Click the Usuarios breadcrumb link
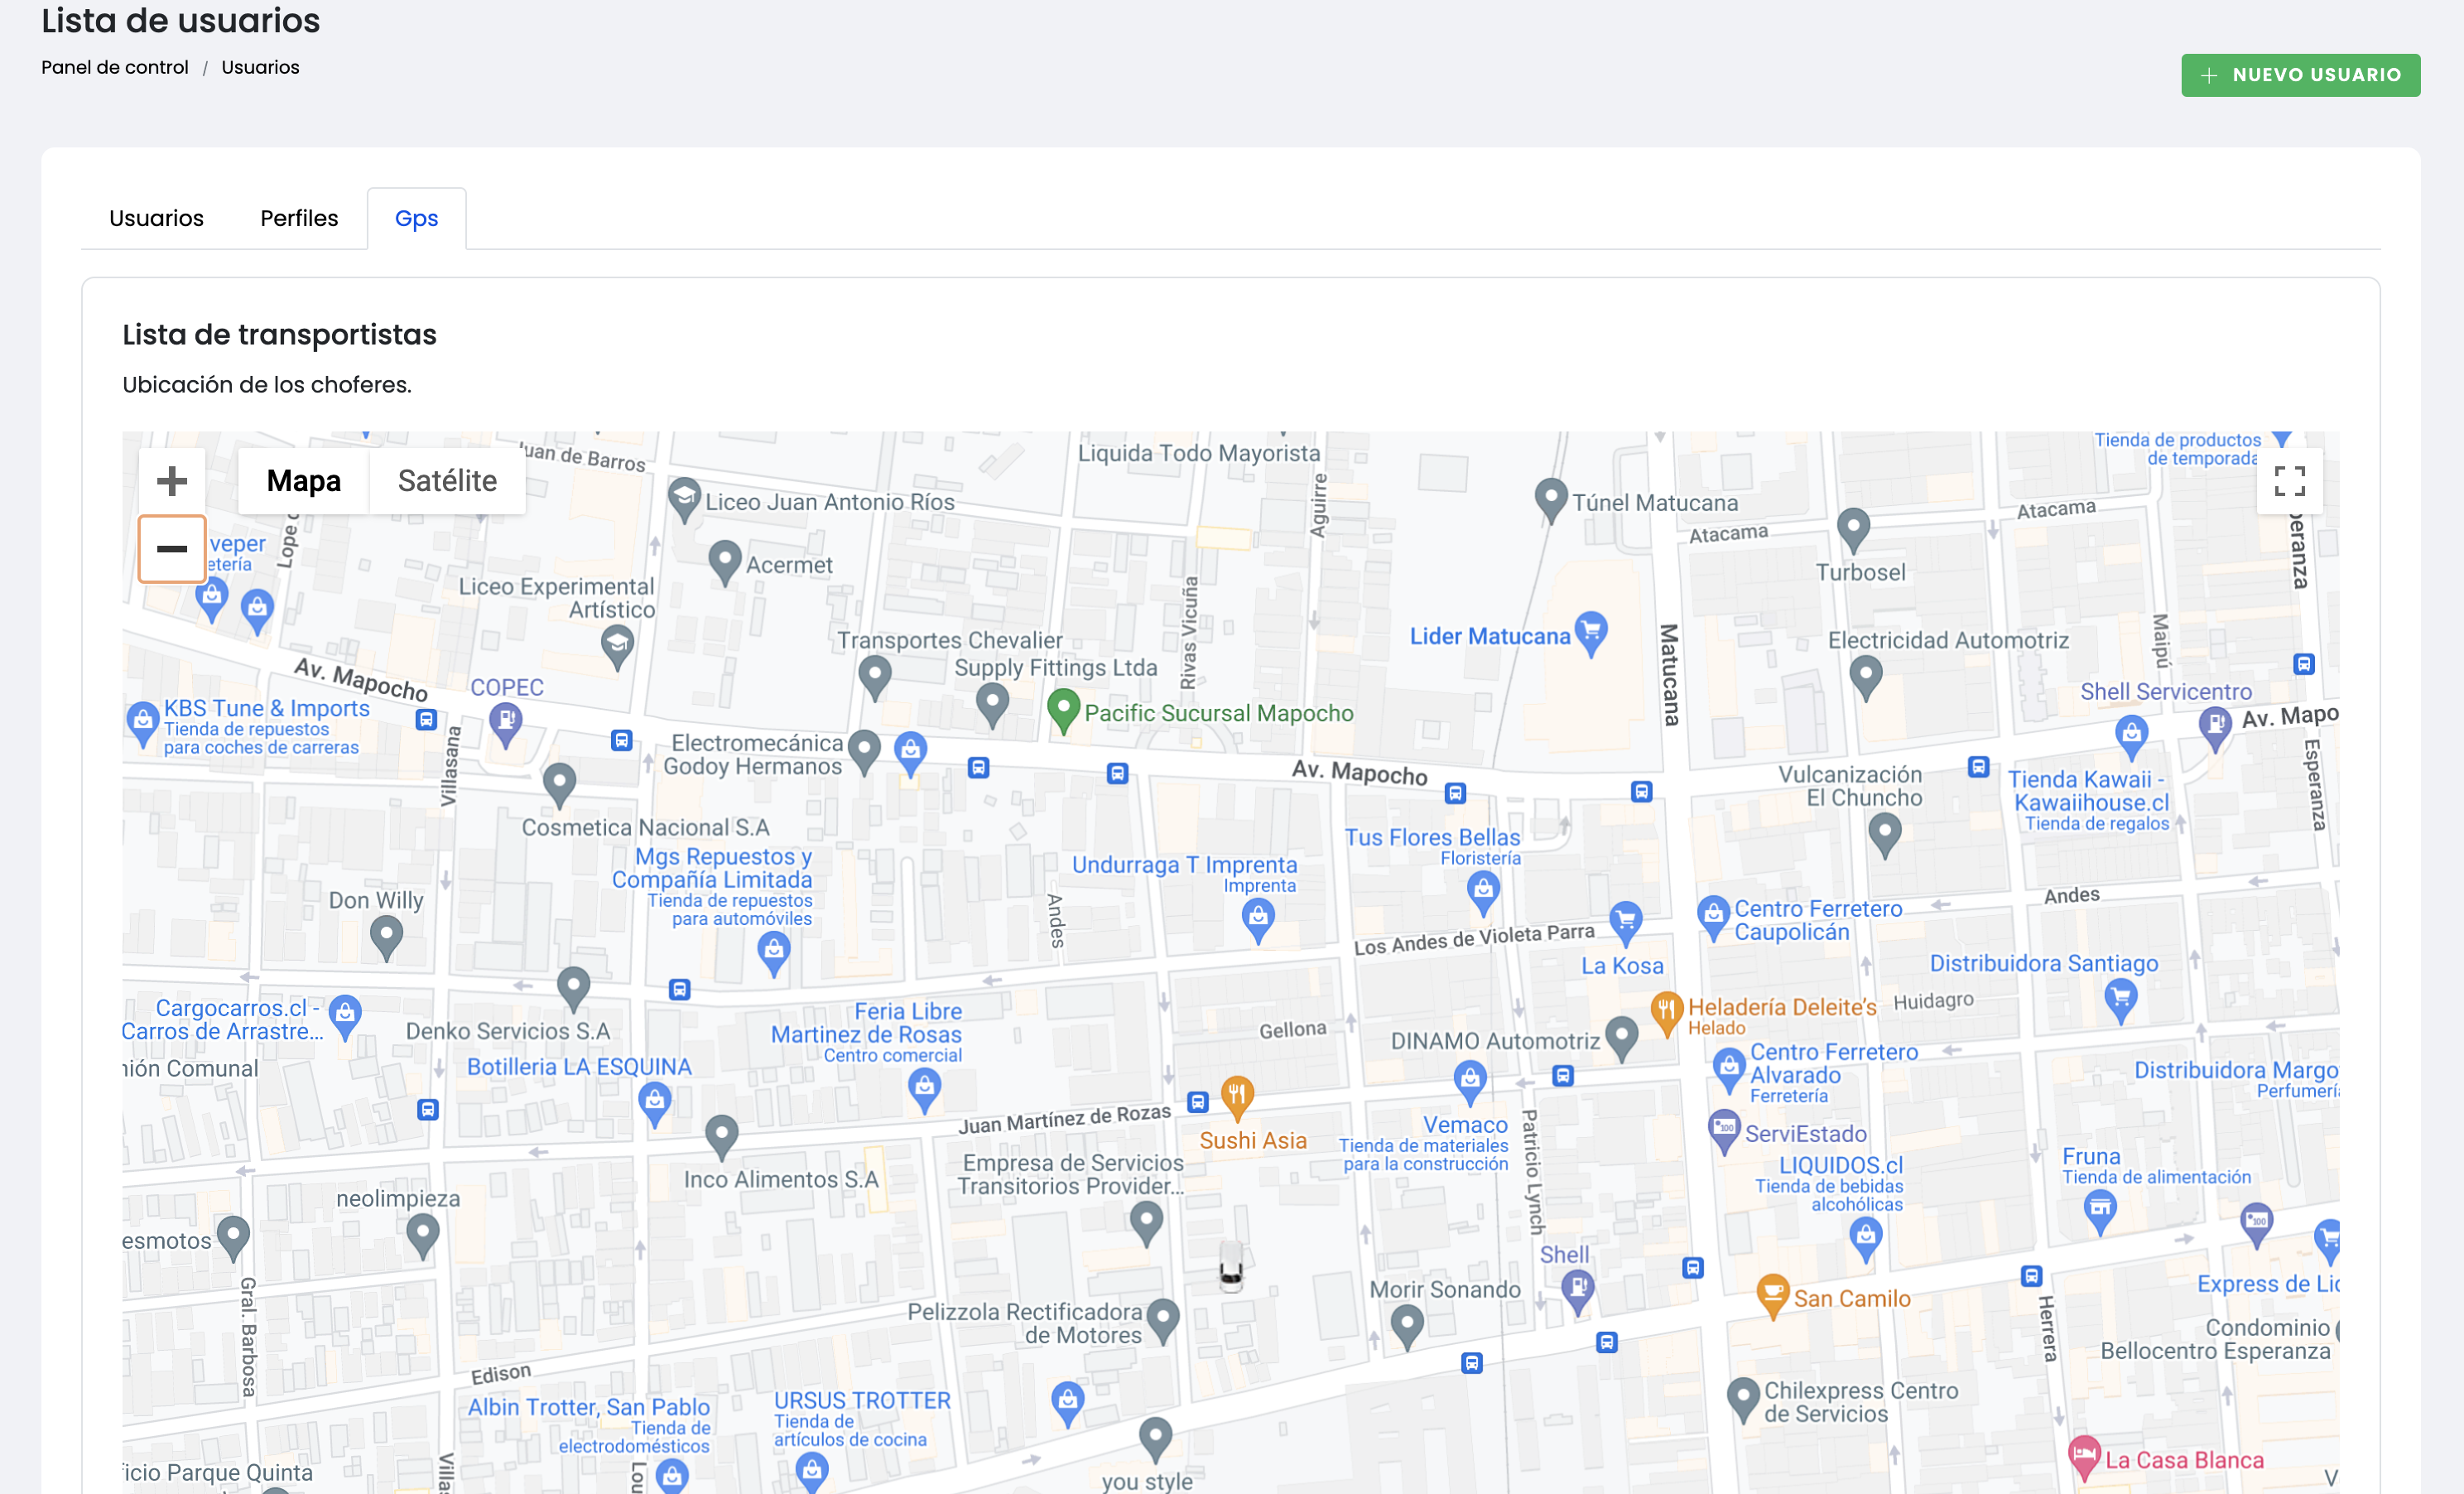Screen dimensions: 2464x1494 260,67
